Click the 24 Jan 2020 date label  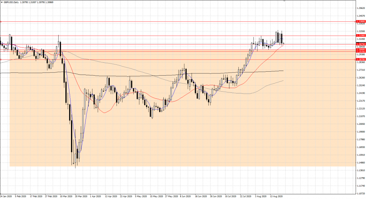6,196
